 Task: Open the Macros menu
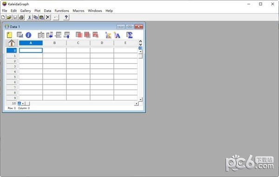tap(78, 11)
